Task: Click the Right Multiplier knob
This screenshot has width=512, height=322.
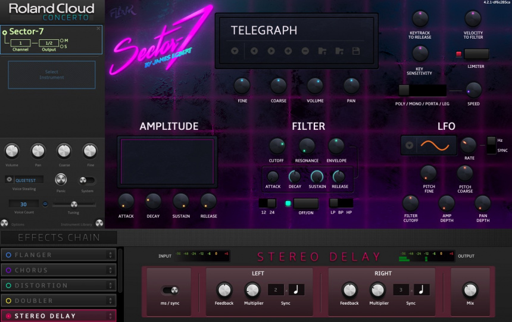Action: click(378, 290)
